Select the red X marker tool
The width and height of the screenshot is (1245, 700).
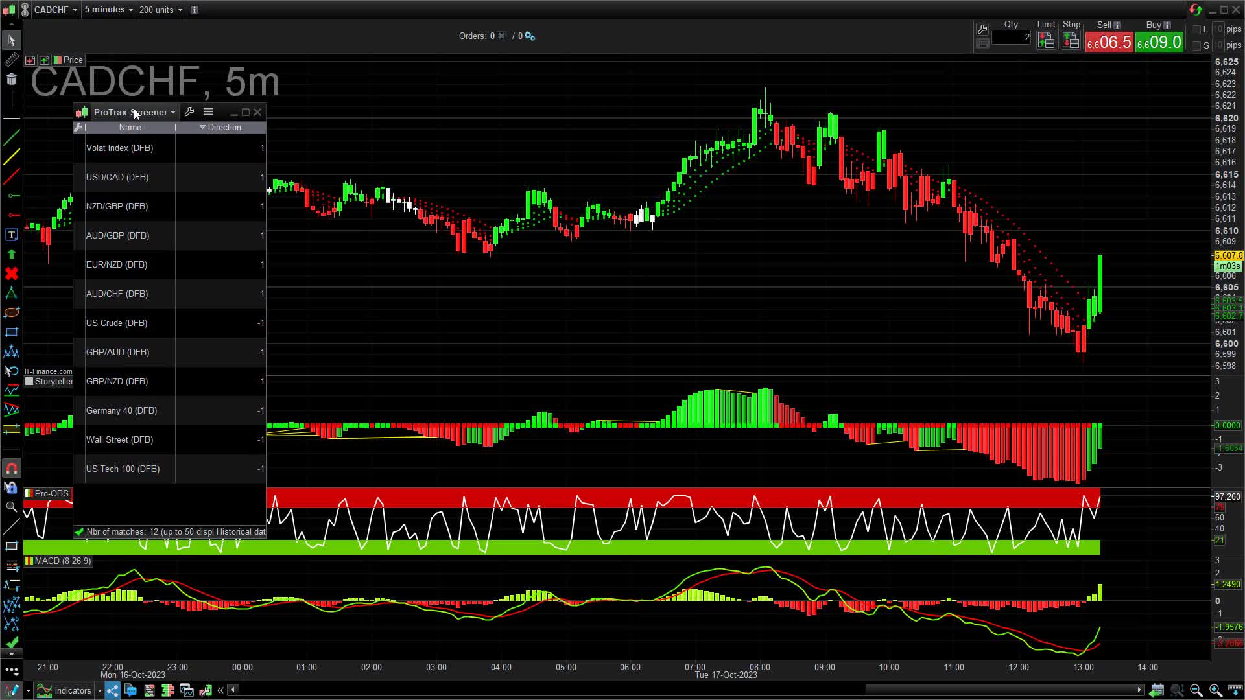tap(11, 274)
